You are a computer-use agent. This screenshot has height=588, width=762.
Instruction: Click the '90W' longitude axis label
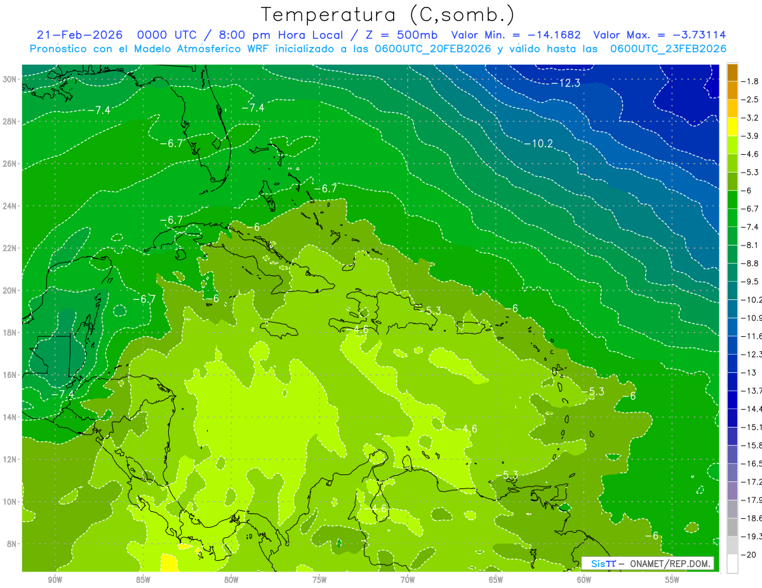coord(55,580)
